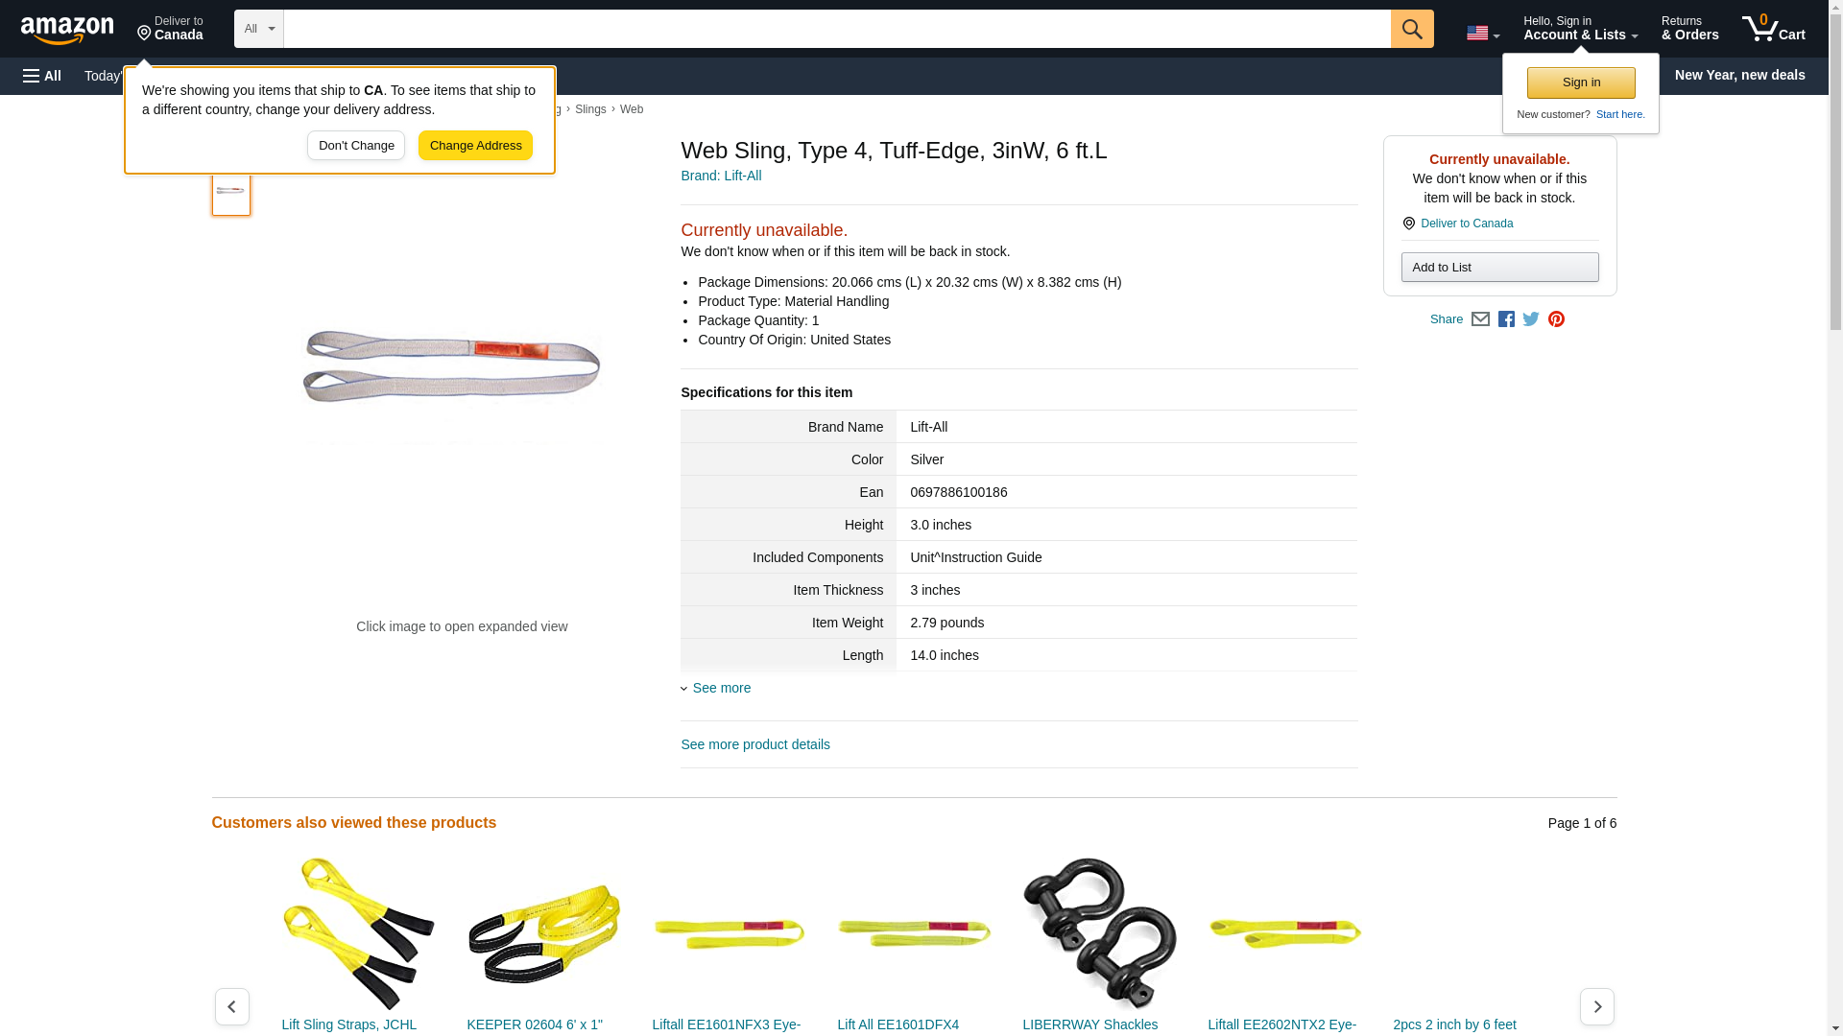
Task: Share product on Facebook icon
Action: pyautogui.click(x=1506, y=319)
